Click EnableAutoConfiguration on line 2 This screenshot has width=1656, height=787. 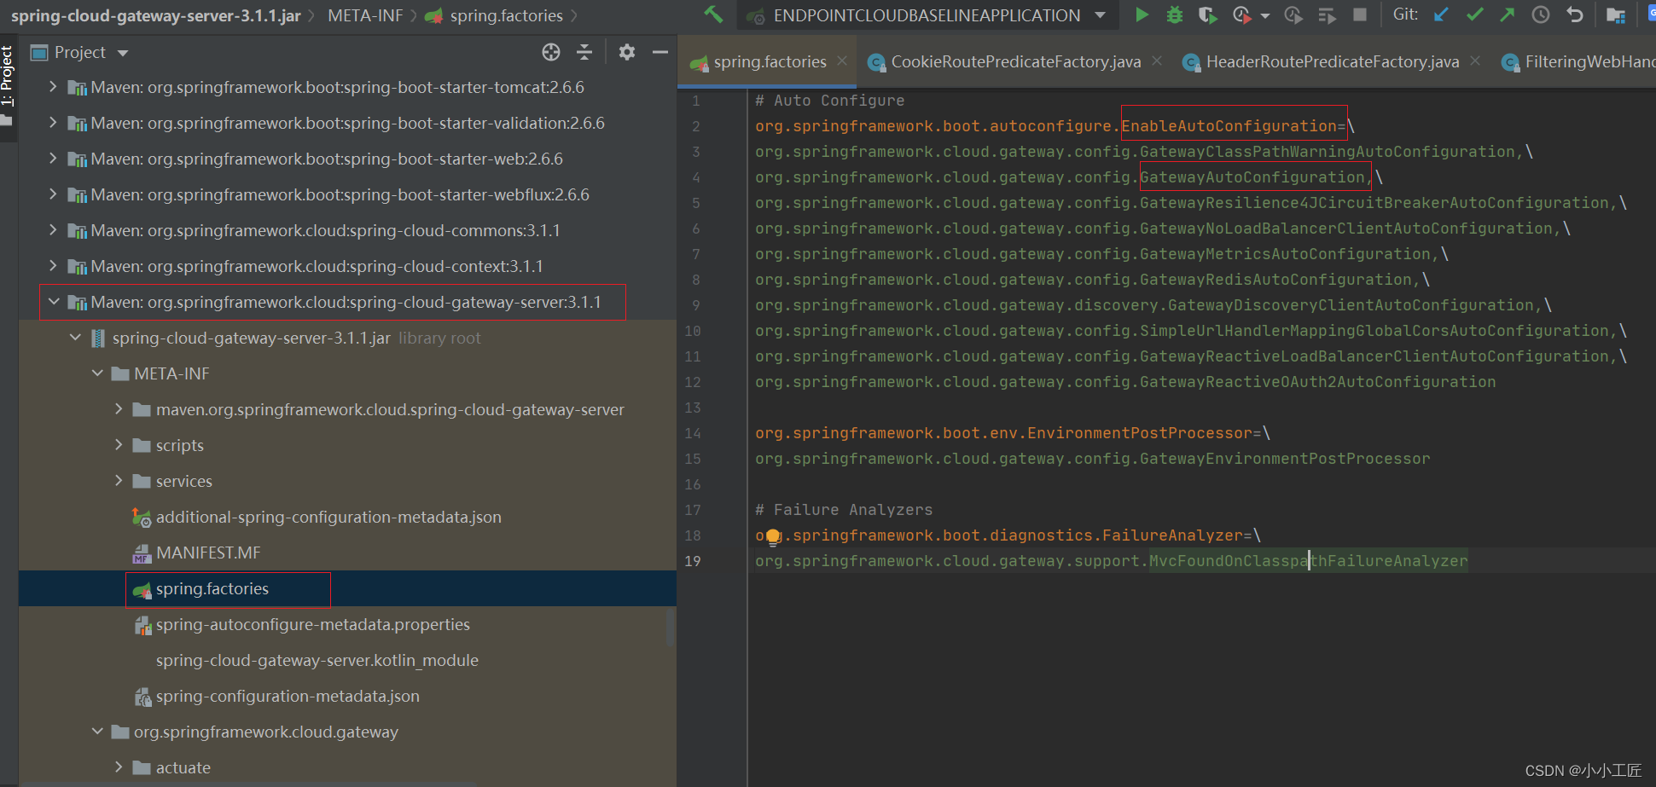click(1229, 126)
